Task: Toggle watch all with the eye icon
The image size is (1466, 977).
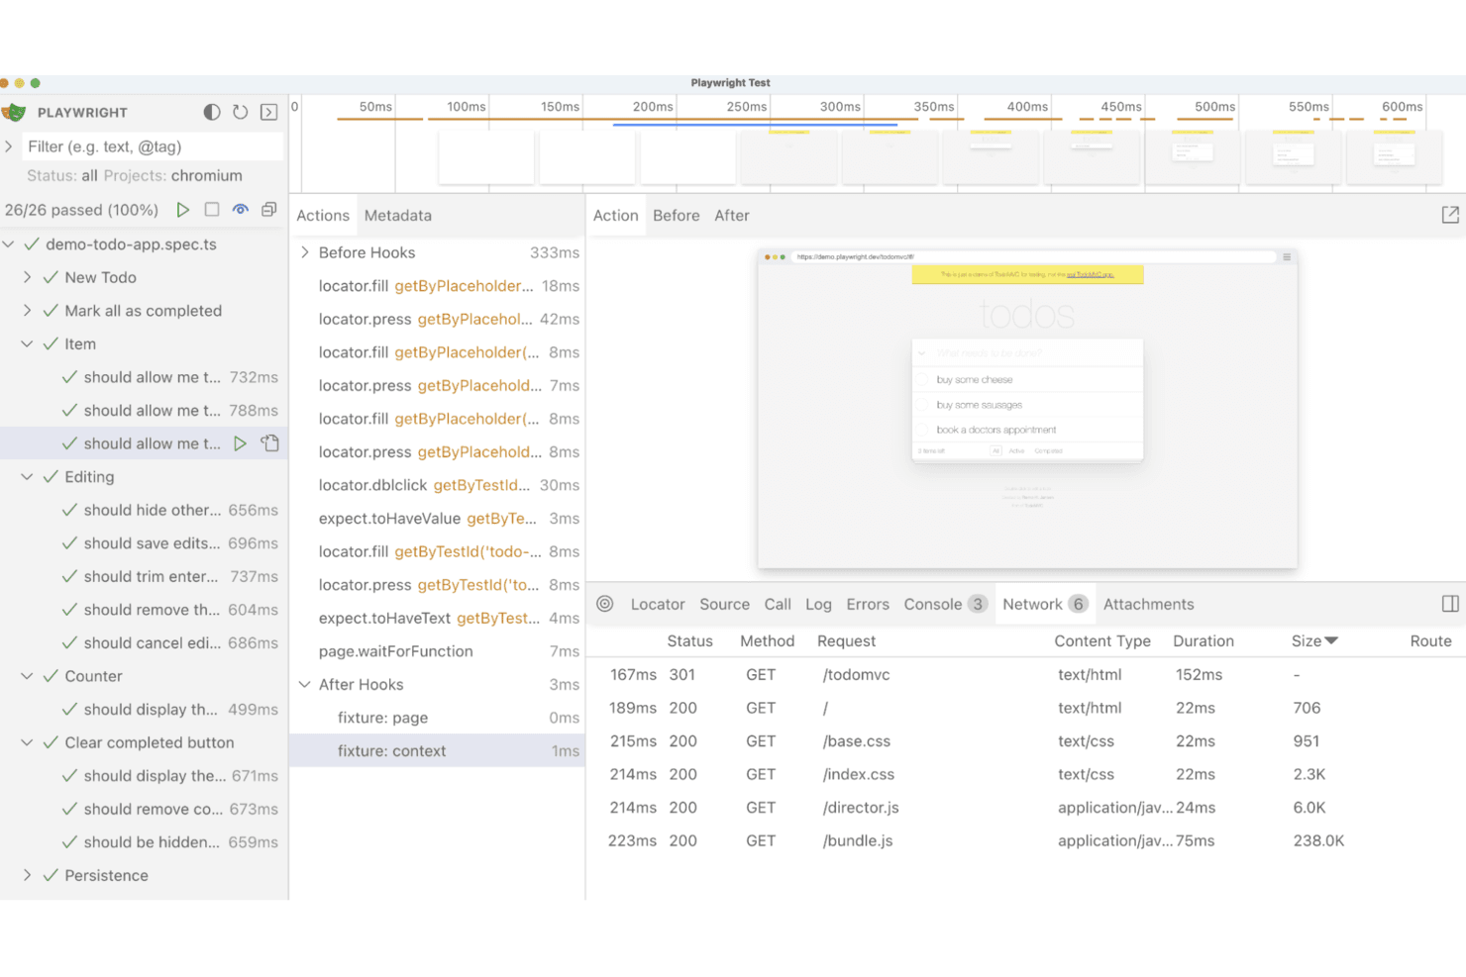Action: click(241, 210)
